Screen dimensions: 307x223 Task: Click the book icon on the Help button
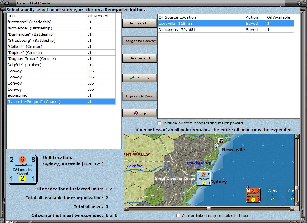[136, 113]
